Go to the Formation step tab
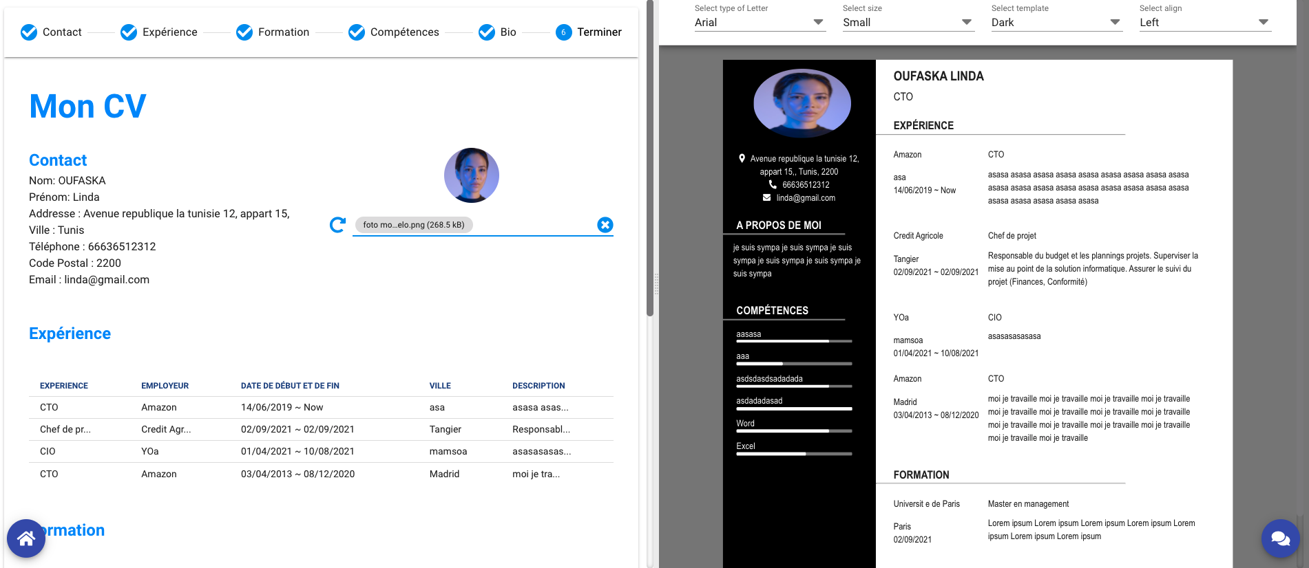This screenshot has height=568, width=1309. click(273, 32)
